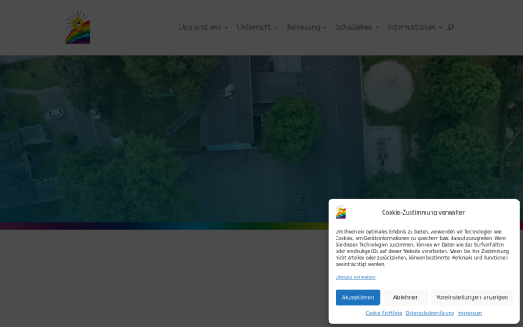Viewport: 523px width, 327px height.
Task: Expand the chevron next to "Das sind wir"
Action: 226,27
